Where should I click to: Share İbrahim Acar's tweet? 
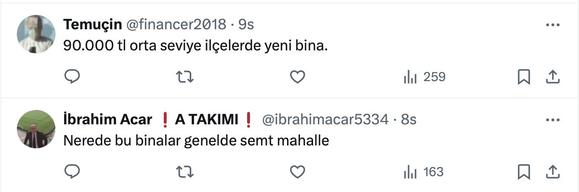[x=552, y=172]
